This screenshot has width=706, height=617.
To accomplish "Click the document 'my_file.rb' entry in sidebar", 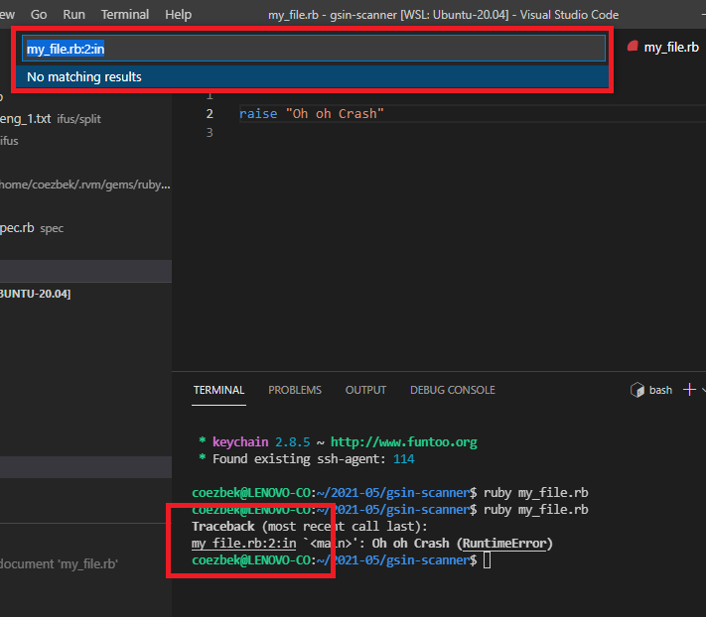I will point(59,564).
